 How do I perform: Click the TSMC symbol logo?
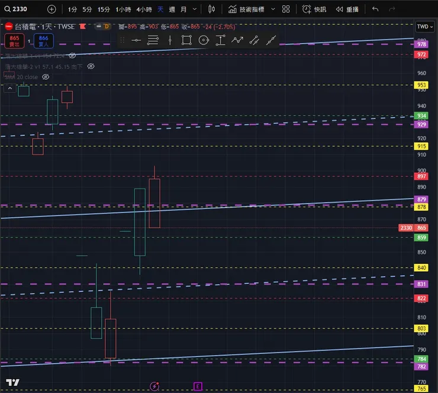pos(9,27)
